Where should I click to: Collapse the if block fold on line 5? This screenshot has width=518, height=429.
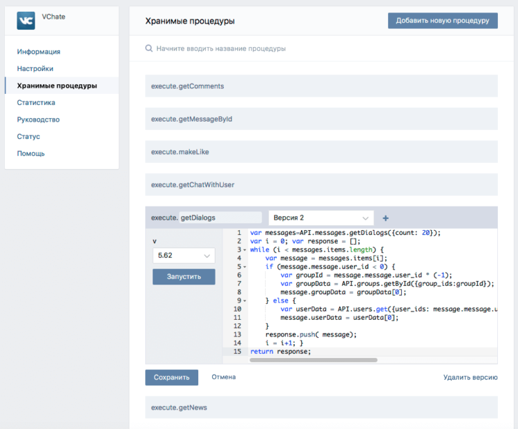point(244,267)
